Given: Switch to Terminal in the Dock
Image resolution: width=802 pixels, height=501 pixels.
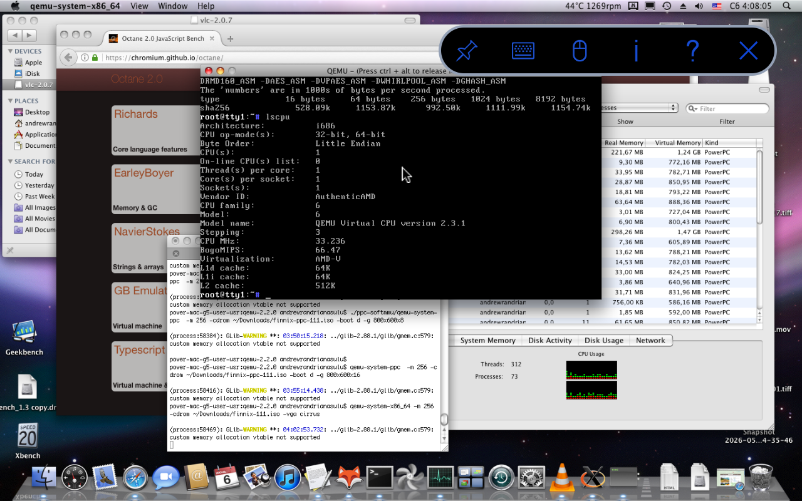Looking at the screenshot, I should coord(380,477).
